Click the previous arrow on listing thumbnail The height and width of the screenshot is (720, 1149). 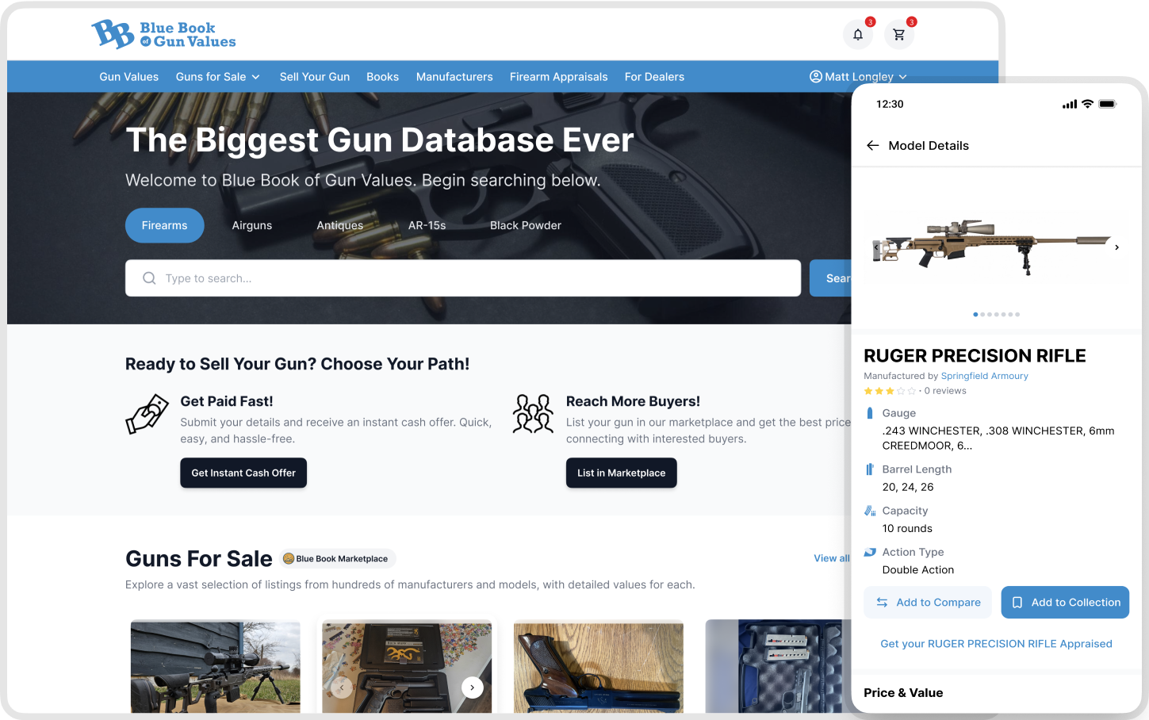click(342, 687)
